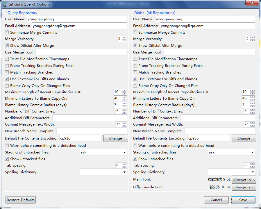261x209 pixels.
Task: Edit Email Address field in Global section
Action: [x=208, y=26]
